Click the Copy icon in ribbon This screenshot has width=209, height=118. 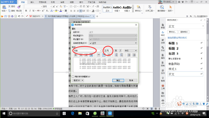point(9,11)
